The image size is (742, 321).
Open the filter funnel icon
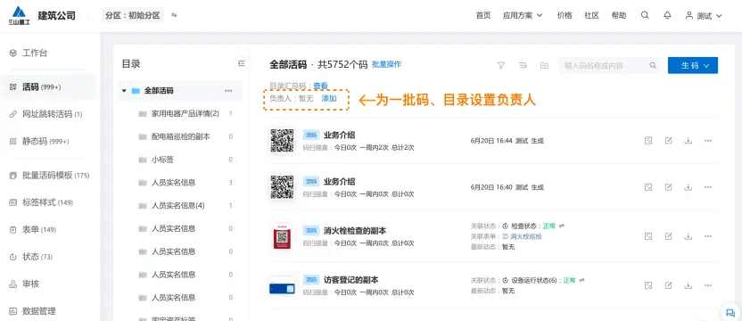coord(500,65)
